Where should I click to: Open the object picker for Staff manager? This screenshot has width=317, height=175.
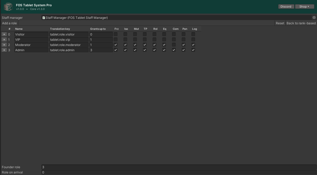(x=314, y=17)
